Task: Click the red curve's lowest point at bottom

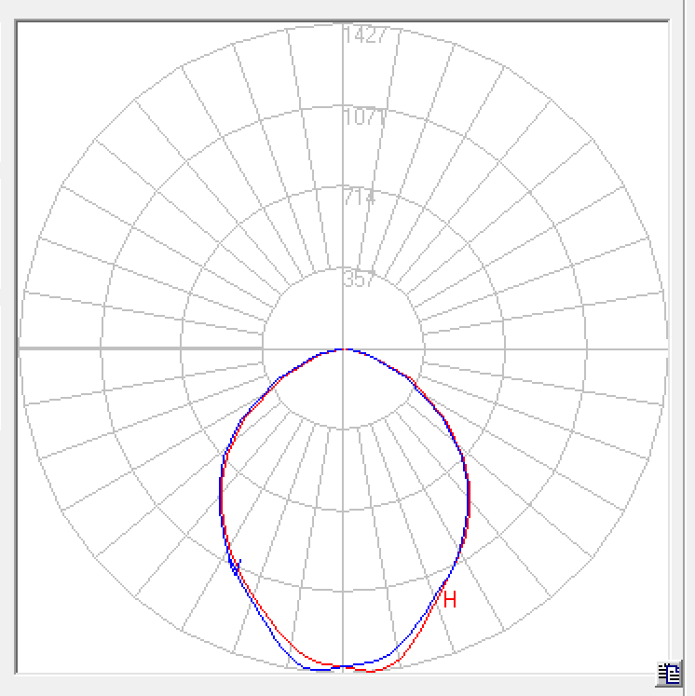Action: click(x=373, y=671)
